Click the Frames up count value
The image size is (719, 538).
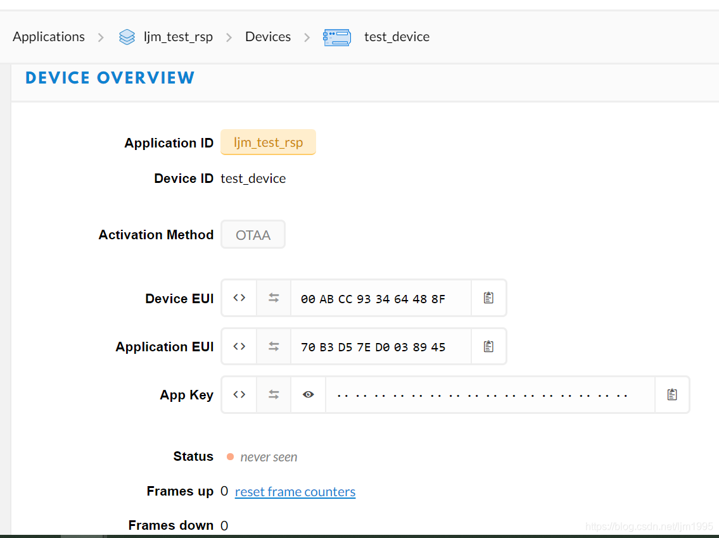point(224,491)
